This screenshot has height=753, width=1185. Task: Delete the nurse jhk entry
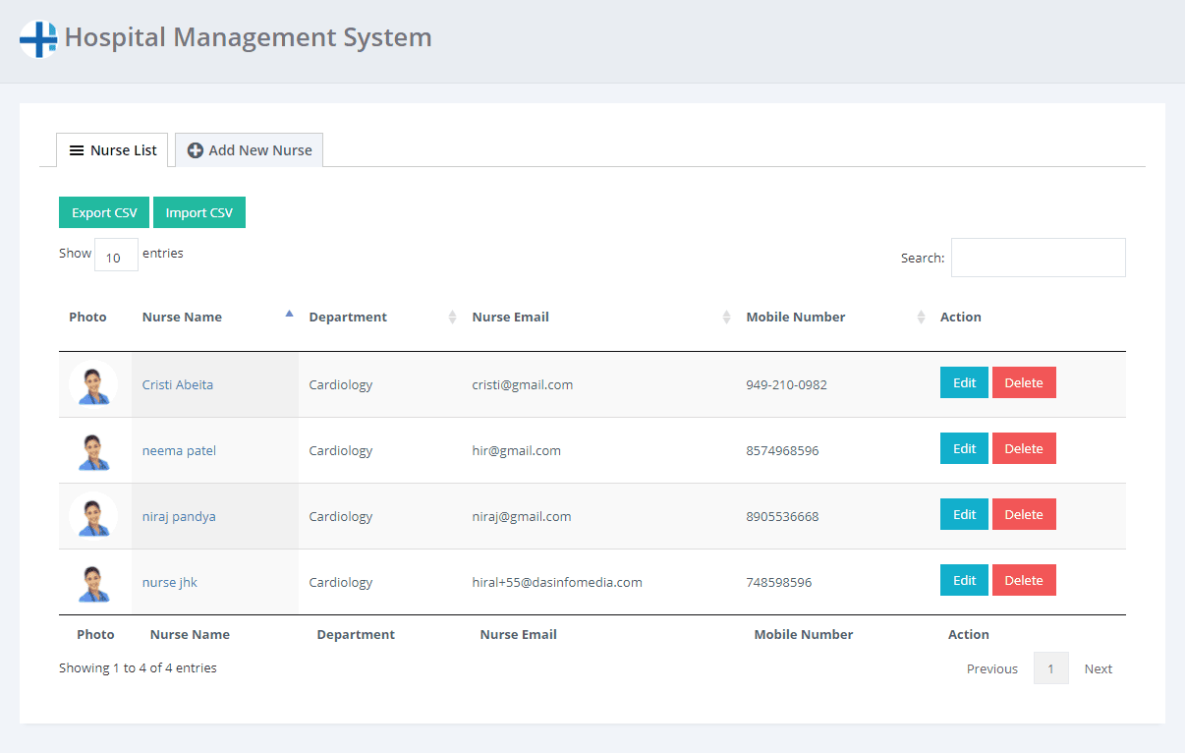coord(1023,580)
